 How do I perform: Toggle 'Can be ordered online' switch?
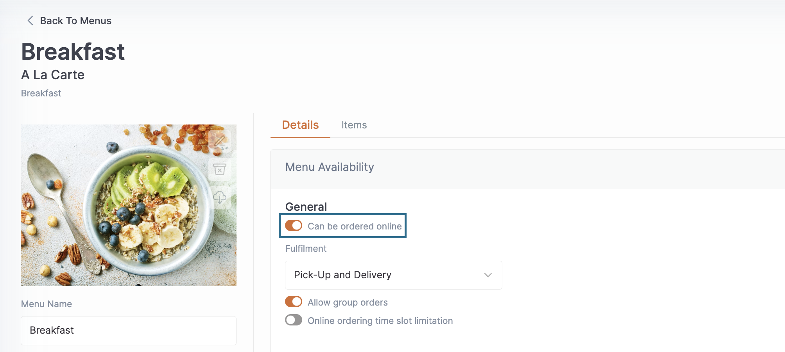[294, 226]
